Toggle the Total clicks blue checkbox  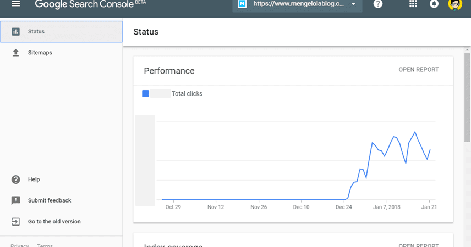(146, 94)
